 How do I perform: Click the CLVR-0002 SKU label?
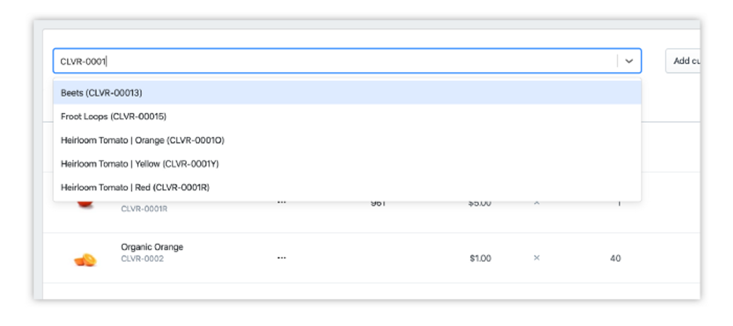[x=142, y=259]
